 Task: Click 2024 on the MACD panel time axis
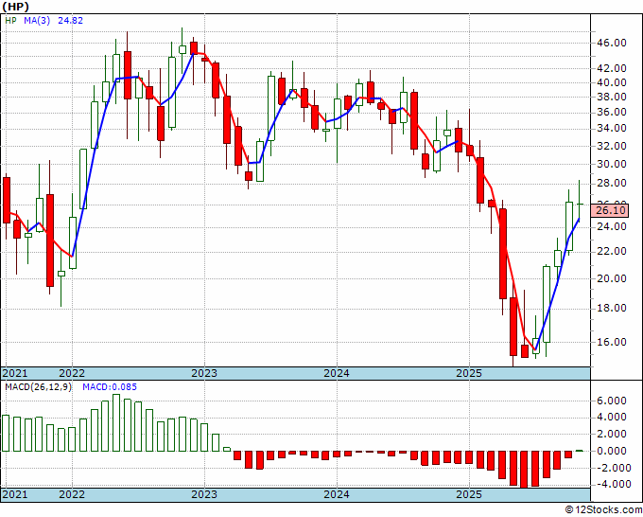tap(337, 494)
